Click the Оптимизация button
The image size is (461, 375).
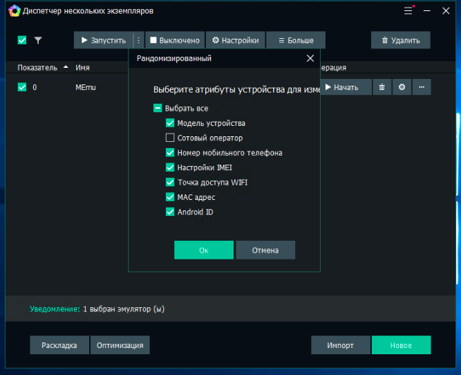tap(120, 345)
